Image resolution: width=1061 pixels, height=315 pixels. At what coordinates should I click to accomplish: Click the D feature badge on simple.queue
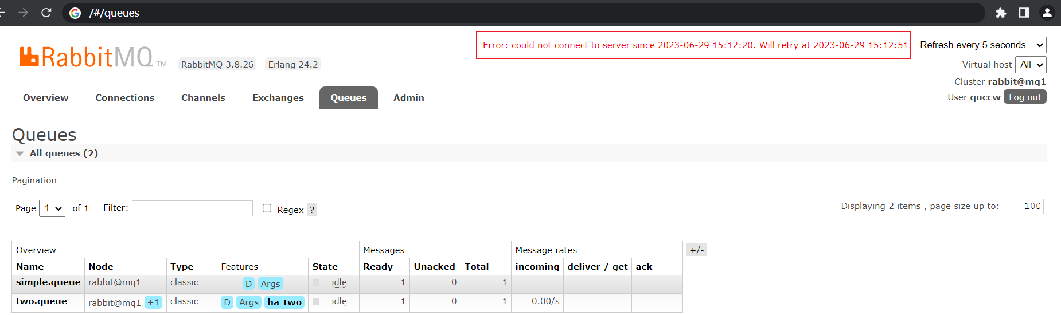click(x=248, y=283)
